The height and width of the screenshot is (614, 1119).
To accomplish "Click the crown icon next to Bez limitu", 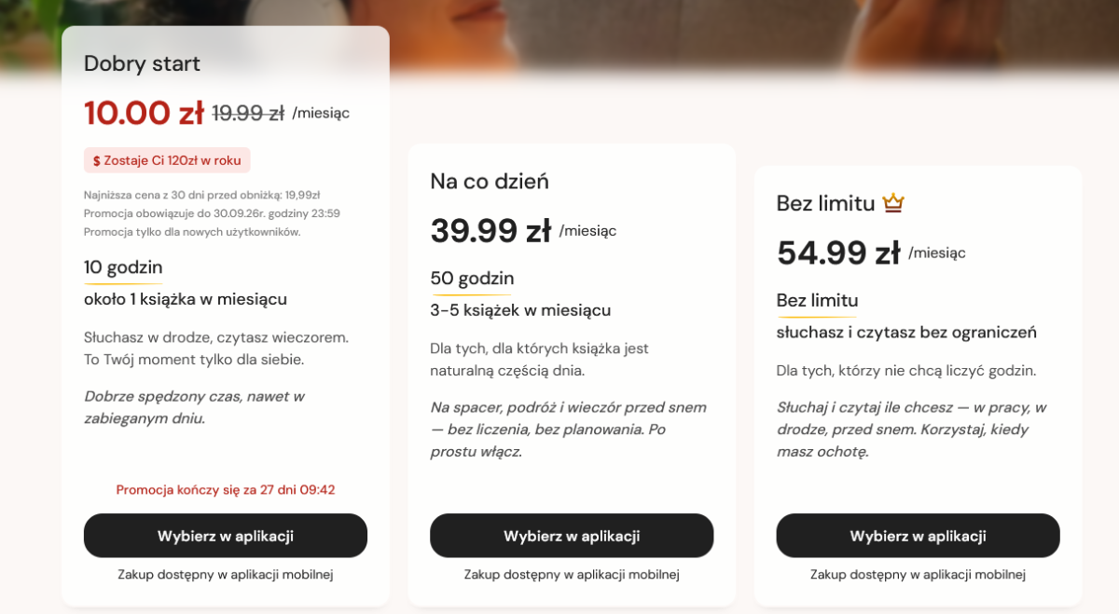I will [x=893, y=202].
